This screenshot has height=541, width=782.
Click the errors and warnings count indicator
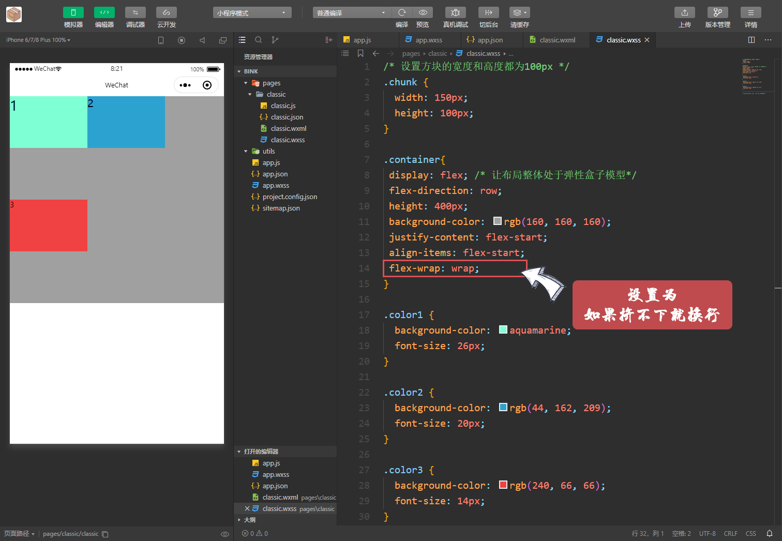[255, 533]
